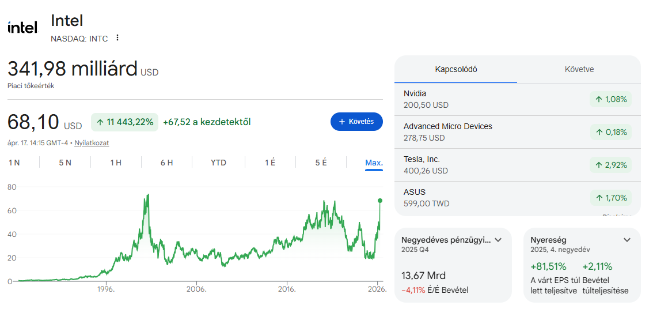Expand the Negyedéves pénzügyi dropdown chevron

tap(498, 240)
